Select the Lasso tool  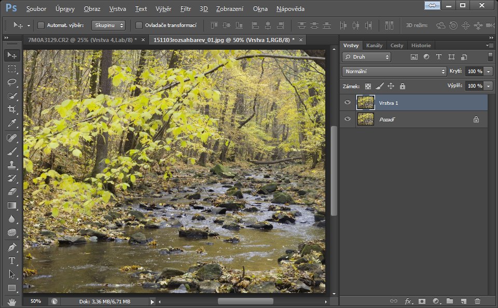point(12,82)
